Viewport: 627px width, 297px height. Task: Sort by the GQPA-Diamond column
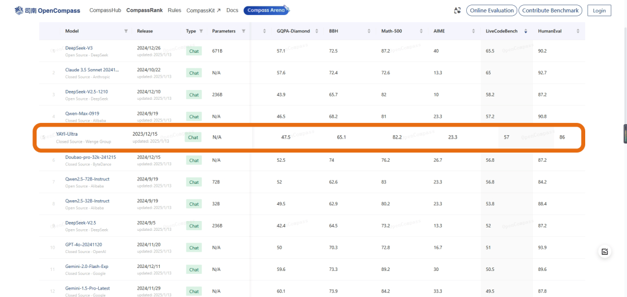pos(293,31)
